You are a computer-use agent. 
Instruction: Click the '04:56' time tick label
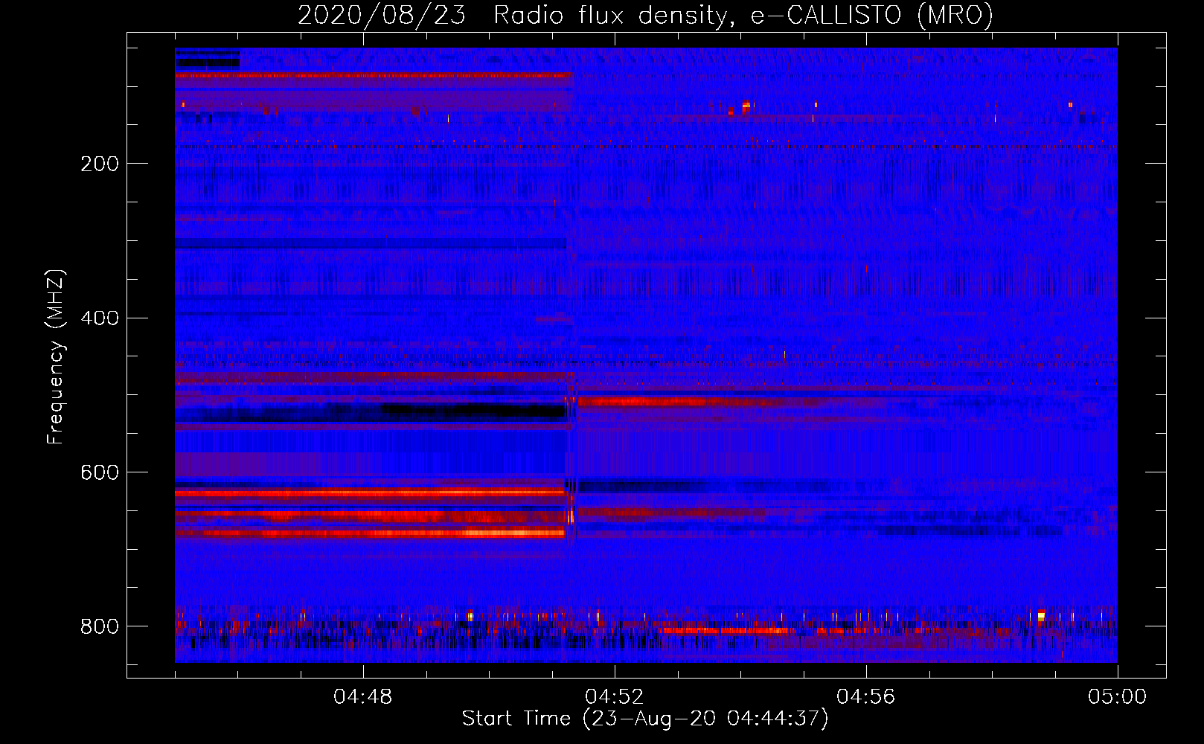click(866, 697)
